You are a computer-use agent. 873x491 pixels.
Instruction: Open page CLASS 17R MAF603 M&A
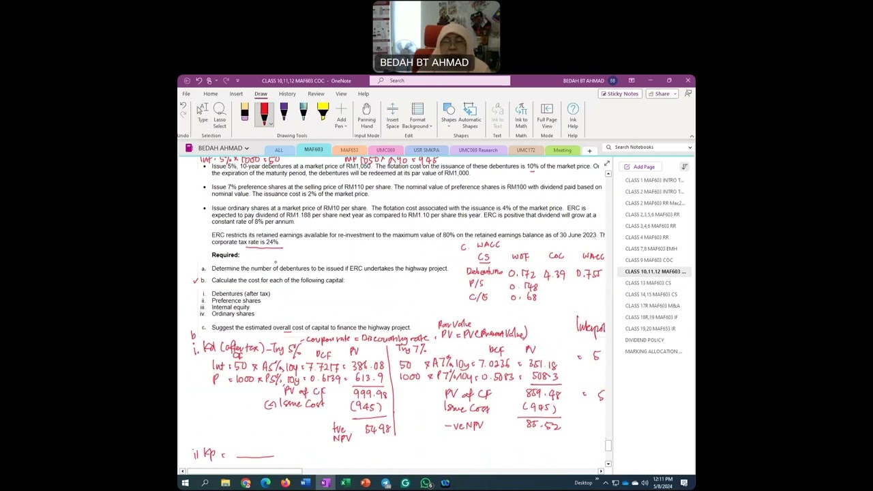(652, 306)
